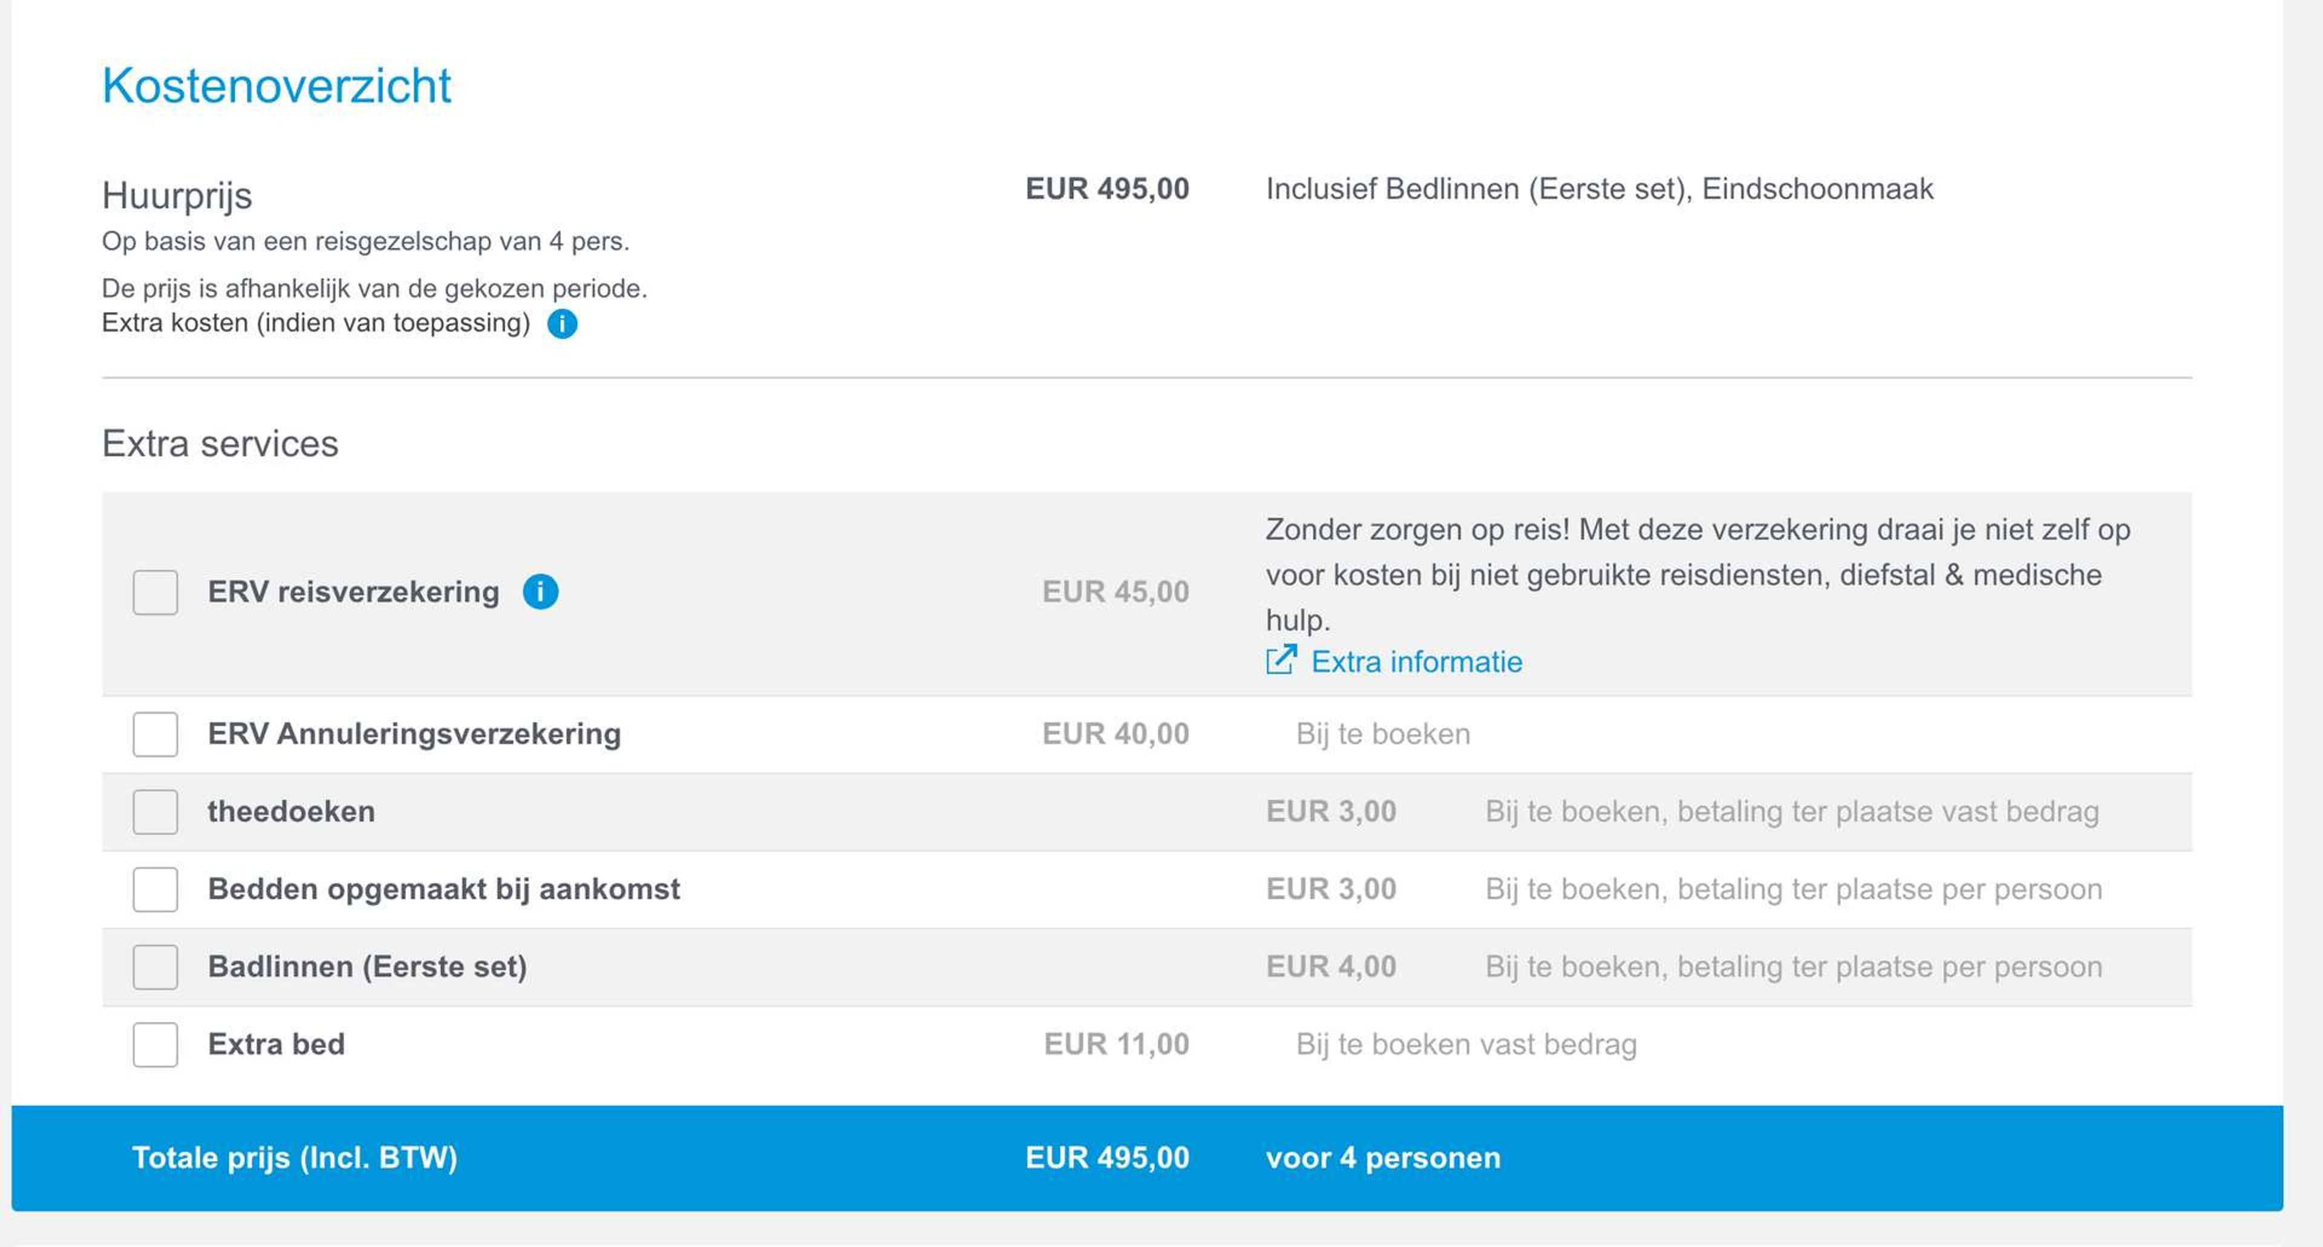Toggle Badlinnen (Eerste set) checkbox
Screen dimensions: 2323x1247
click(155, 966)
